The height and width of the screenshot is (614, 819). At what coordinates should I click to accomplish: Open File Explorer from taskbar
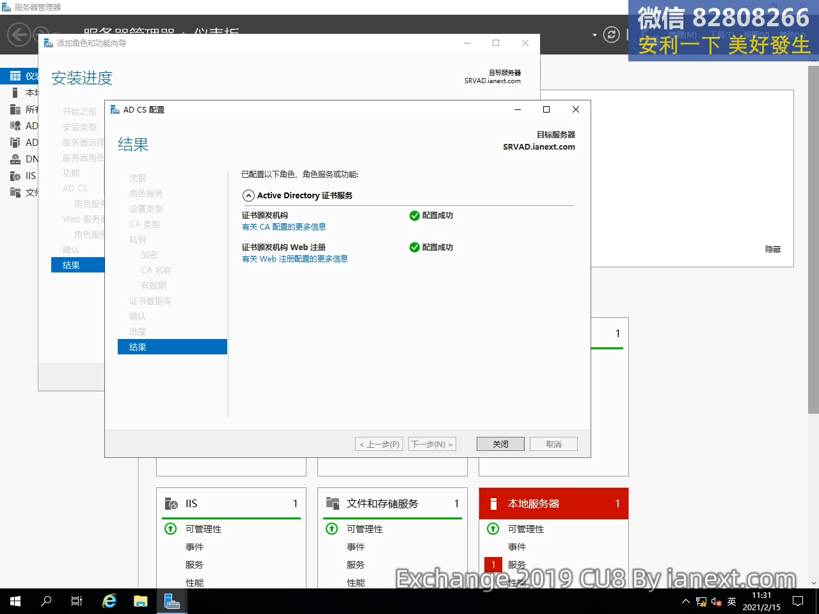coord(141,601)
